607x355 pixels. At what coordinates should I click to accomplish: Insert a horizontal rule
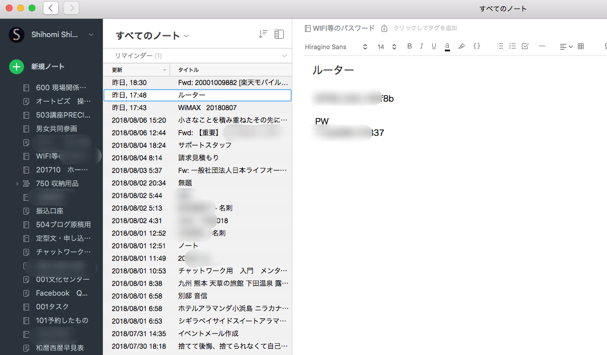(542, 46)
